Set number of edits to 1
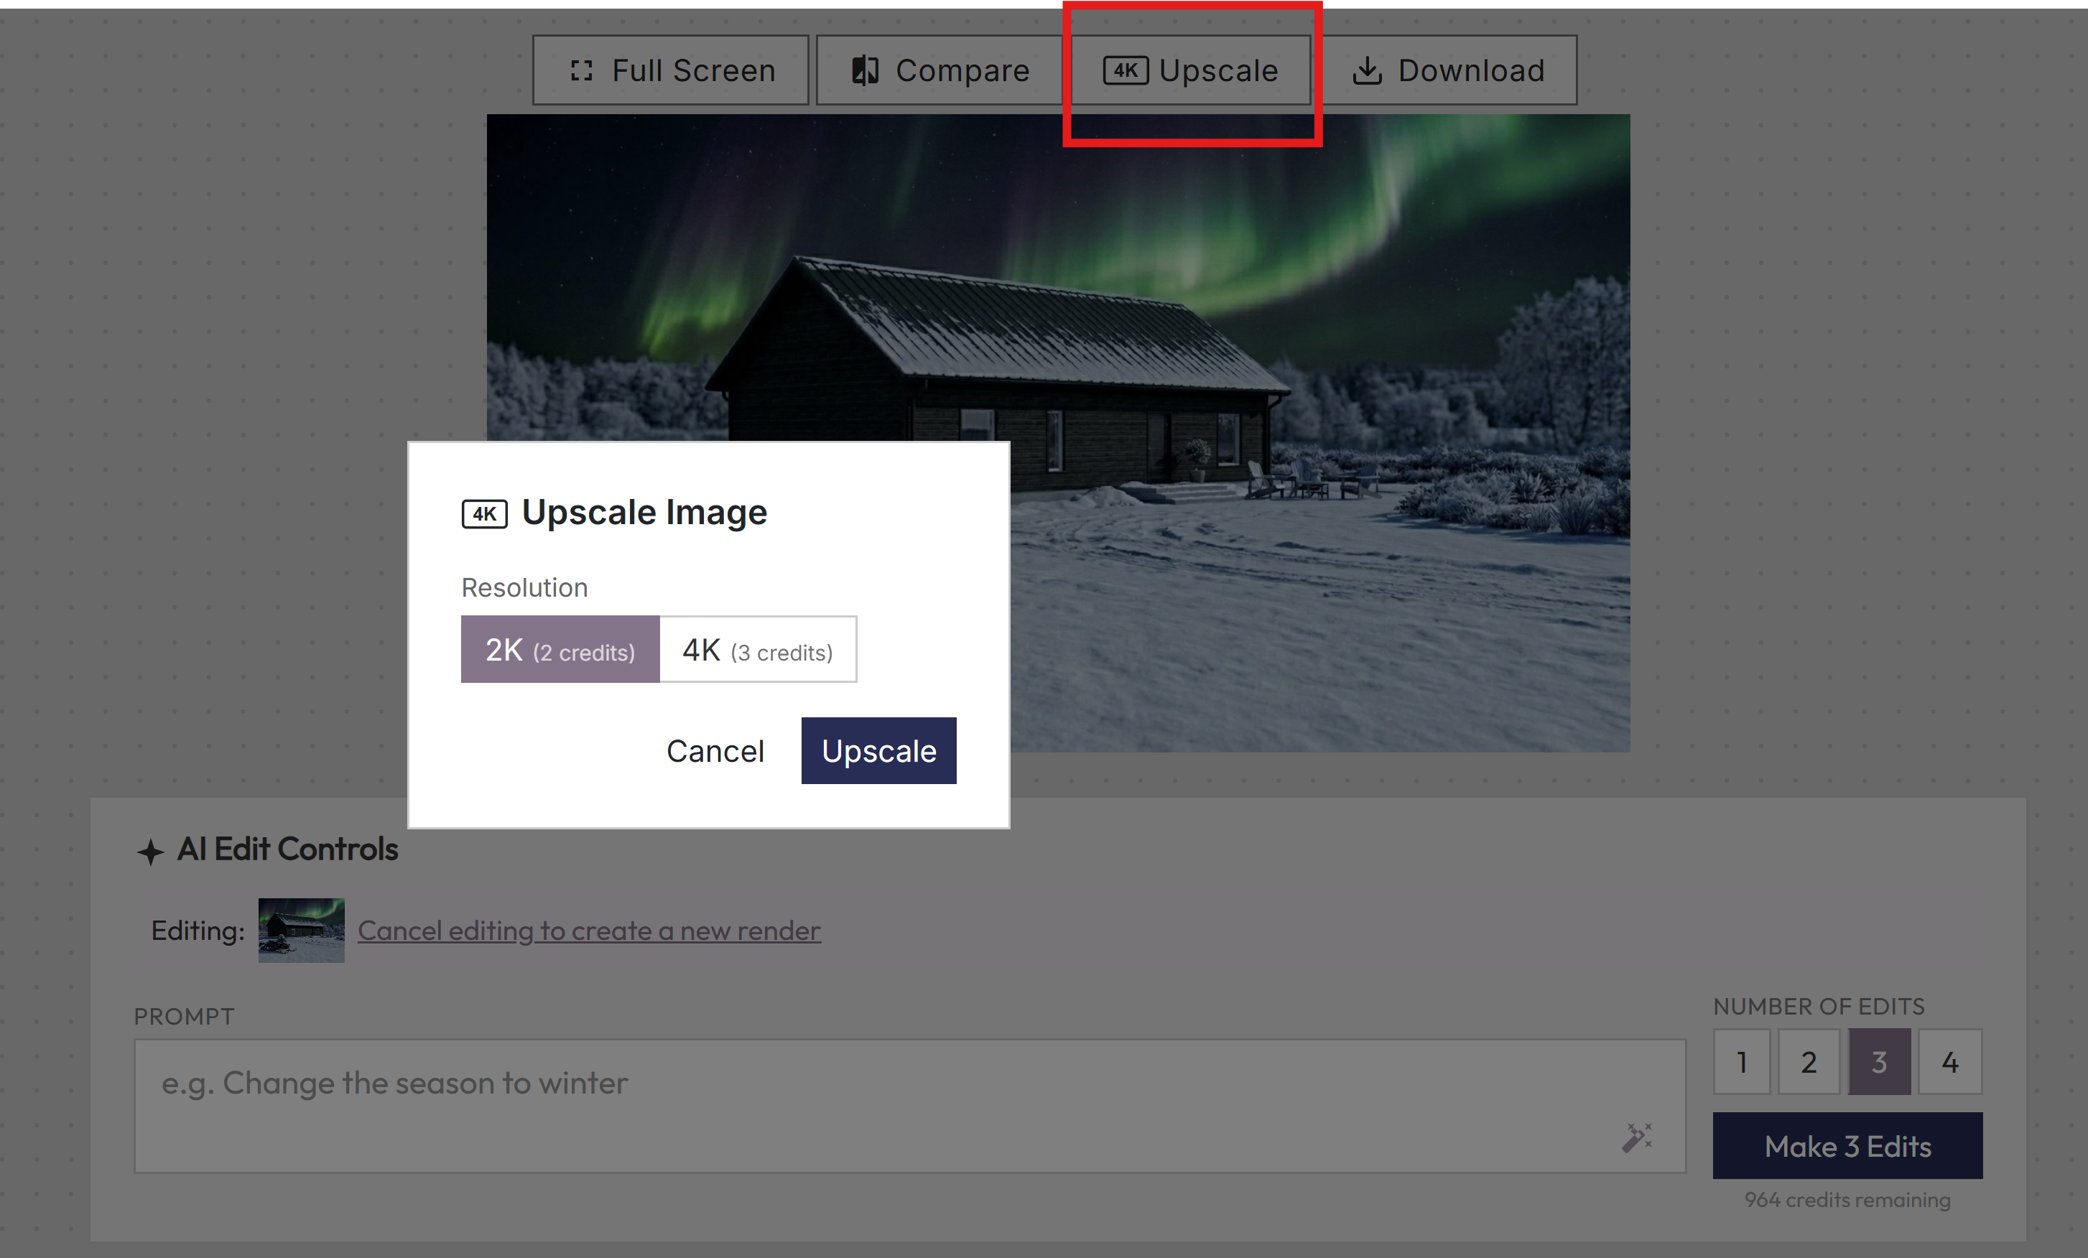This screenshot has height=1258, width=2088. pos(1743,1062)
